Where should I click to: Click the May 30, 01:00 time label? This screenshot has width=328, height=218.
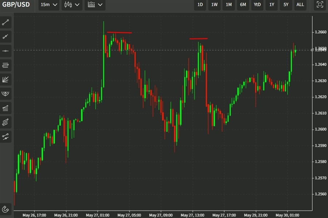click(287, 215)
